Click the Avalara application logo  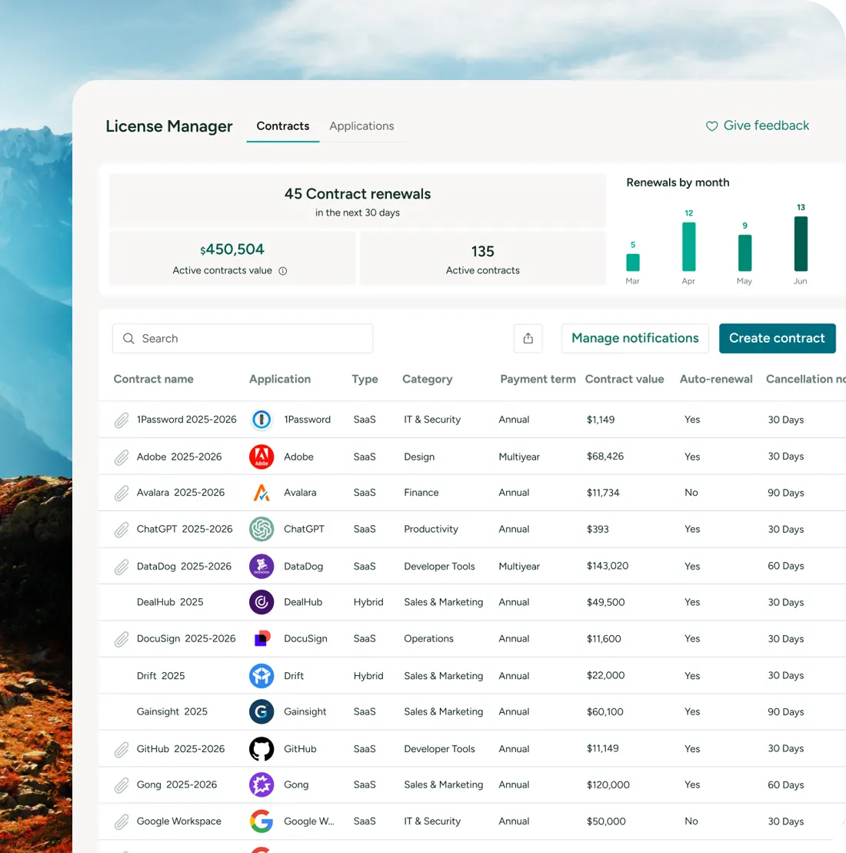(x=261, y=493)
